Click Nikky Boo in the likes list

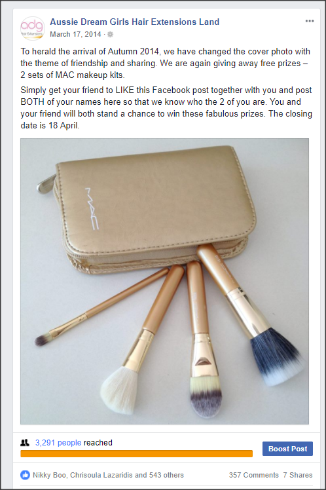click(49, 475)
